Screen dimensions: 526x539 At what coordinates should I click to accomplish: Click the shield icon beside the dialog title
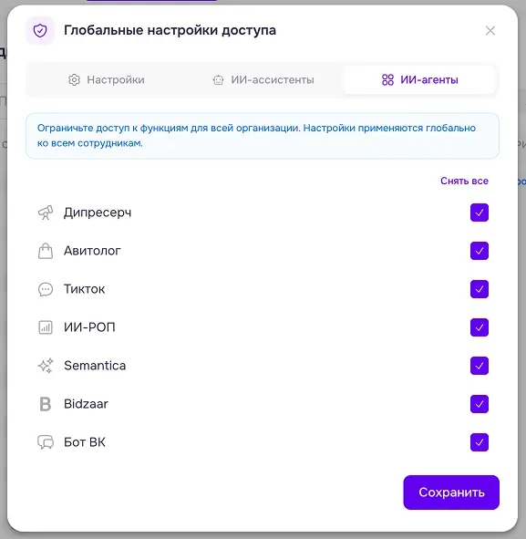(x=40, y=31)
